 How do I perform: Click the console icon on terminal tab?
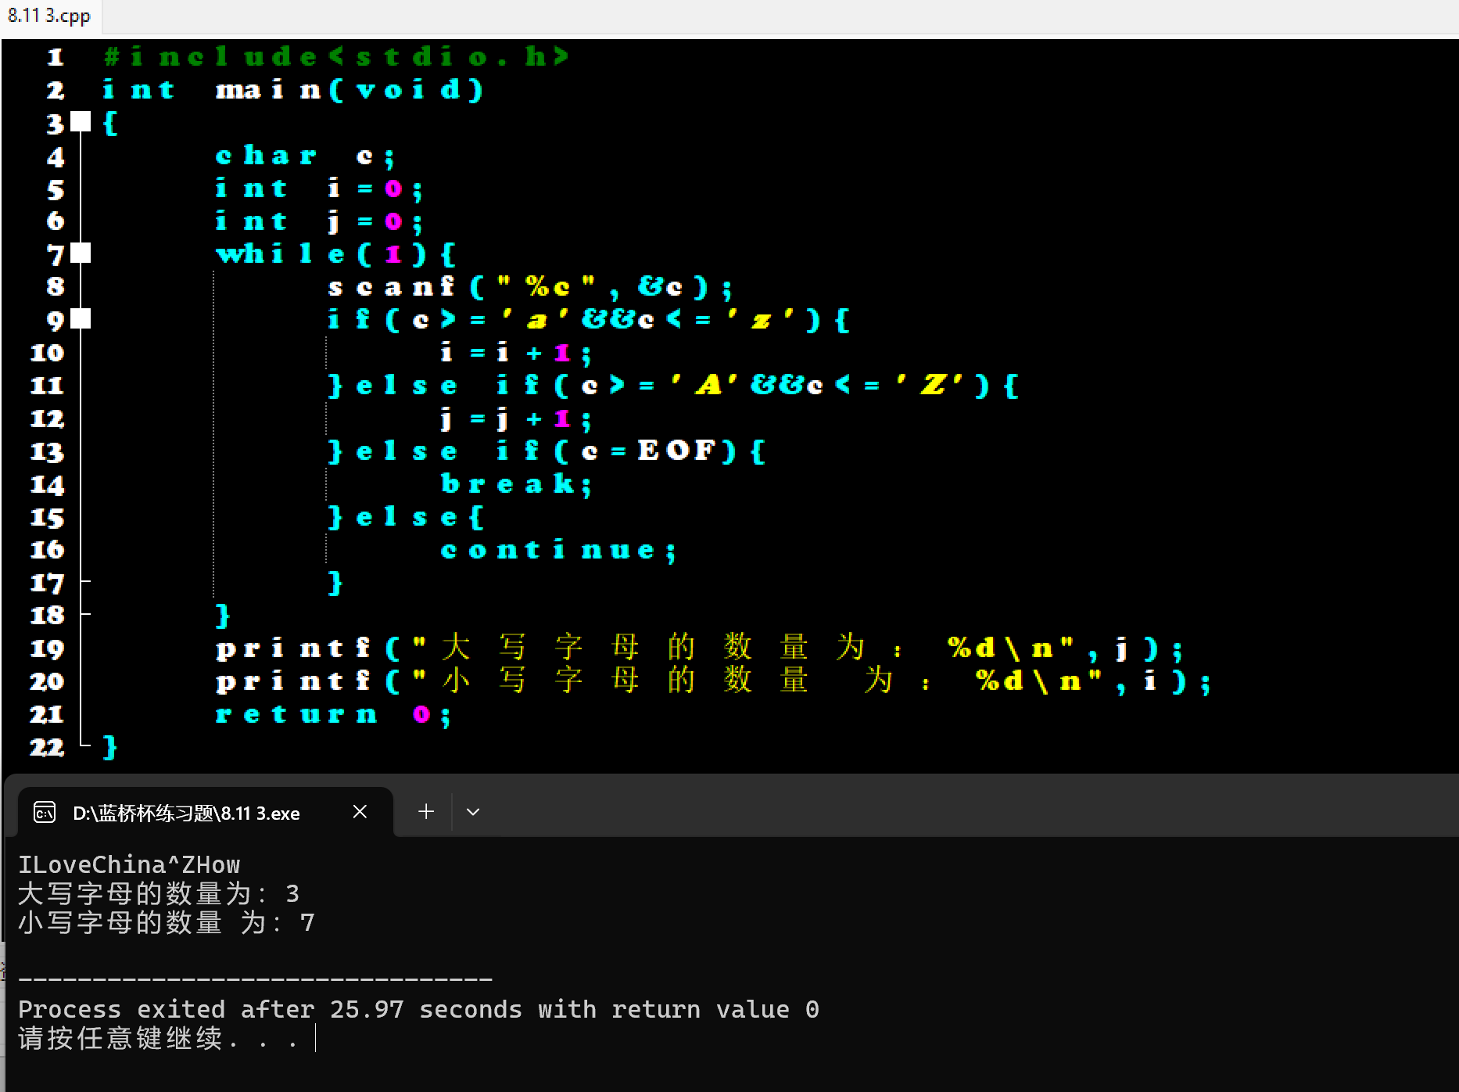pos(45,813)
